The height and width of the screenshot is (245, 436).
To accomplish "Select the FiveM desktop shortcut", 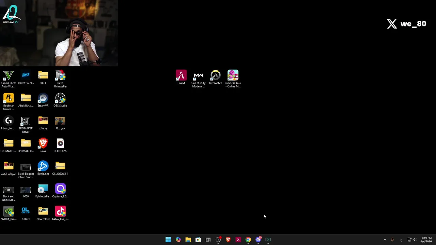I will [181, 77].
